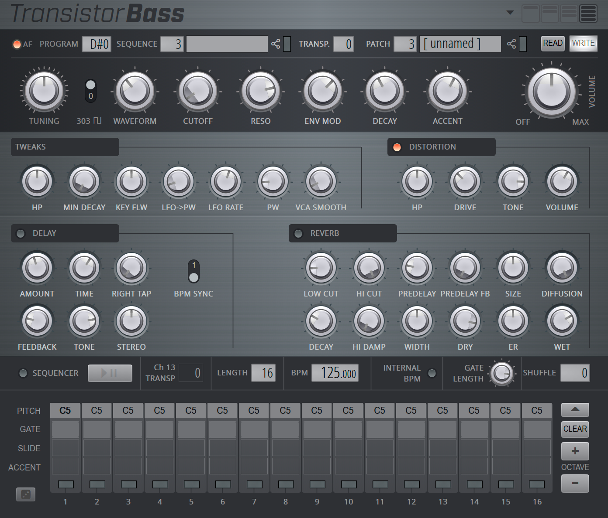
Task: Toggle the Internal BPM LED
Action: pos(432,373)
